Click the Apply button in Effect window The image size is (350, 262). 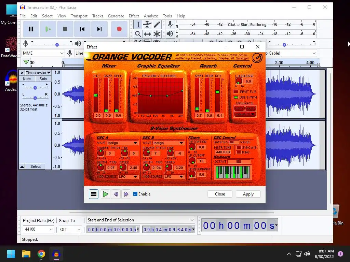(x=248, y=194)
